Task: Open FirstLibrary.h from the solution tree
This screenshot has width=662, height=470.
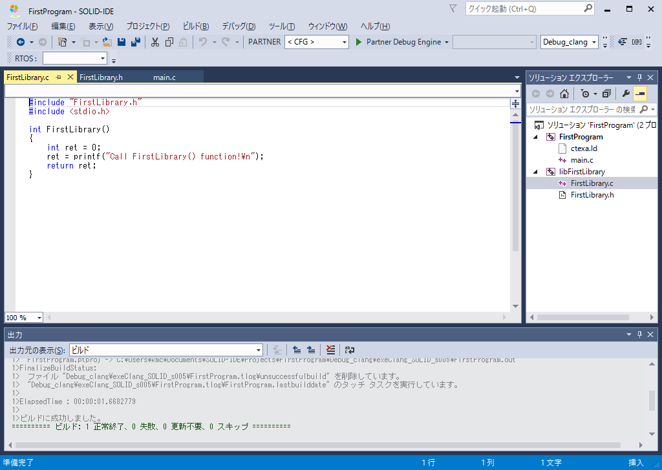Action: point(592,195)
